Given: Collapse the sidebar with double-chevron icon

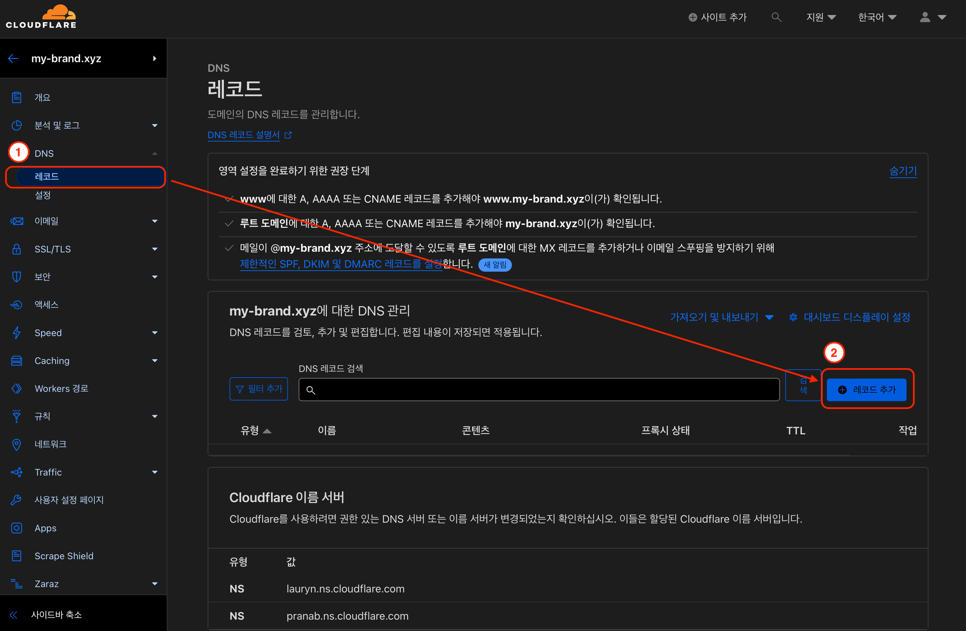Looking at the screenshot, I should pos(14,615).
